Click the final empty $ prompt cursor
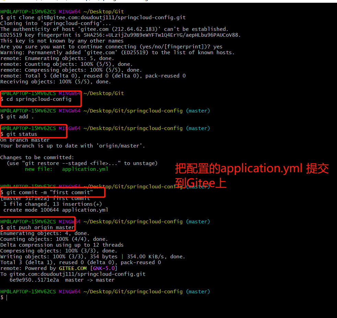Image resolution: width=337 pixels, height=318 pixels. (x=7, y=297)
